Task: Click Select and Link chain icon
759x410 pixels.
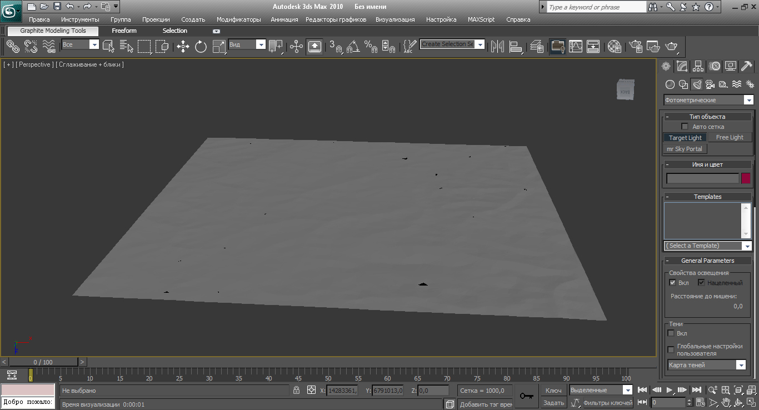Action: [x=13, y=47]
